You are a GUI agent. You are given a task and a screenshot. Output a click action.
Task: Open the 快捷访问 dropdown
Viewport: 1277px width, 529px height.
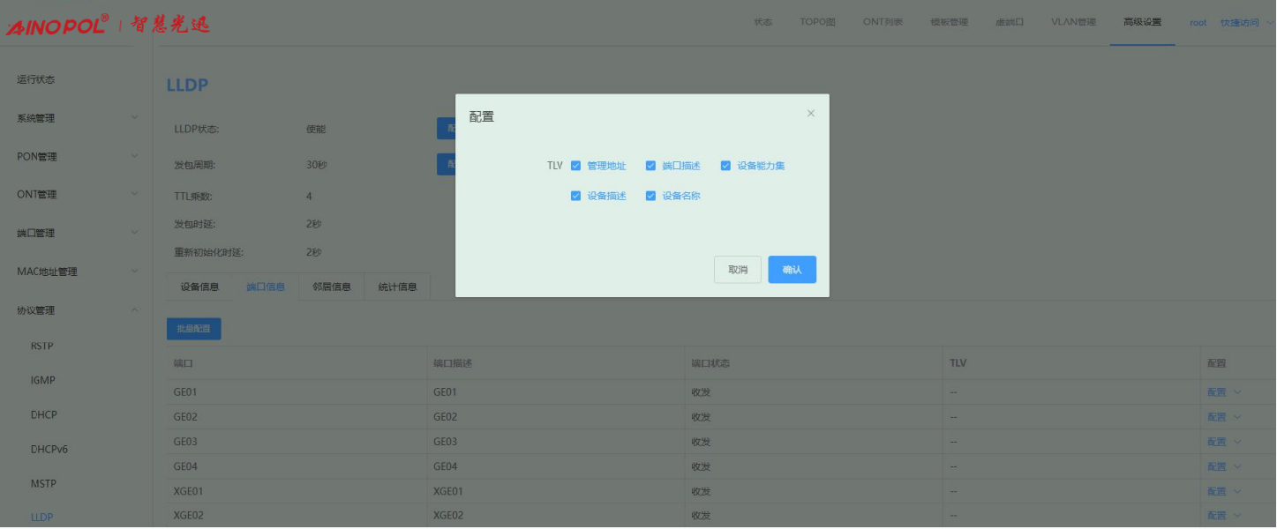pyautogui.click(x=1243, y=23)
